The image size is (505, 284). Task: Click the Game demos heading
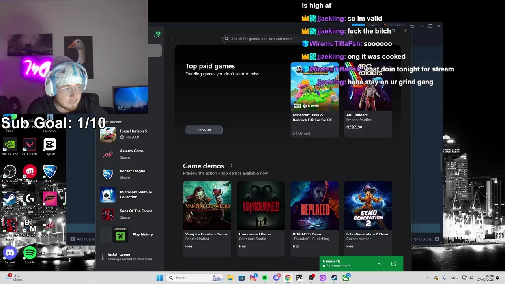204,166
